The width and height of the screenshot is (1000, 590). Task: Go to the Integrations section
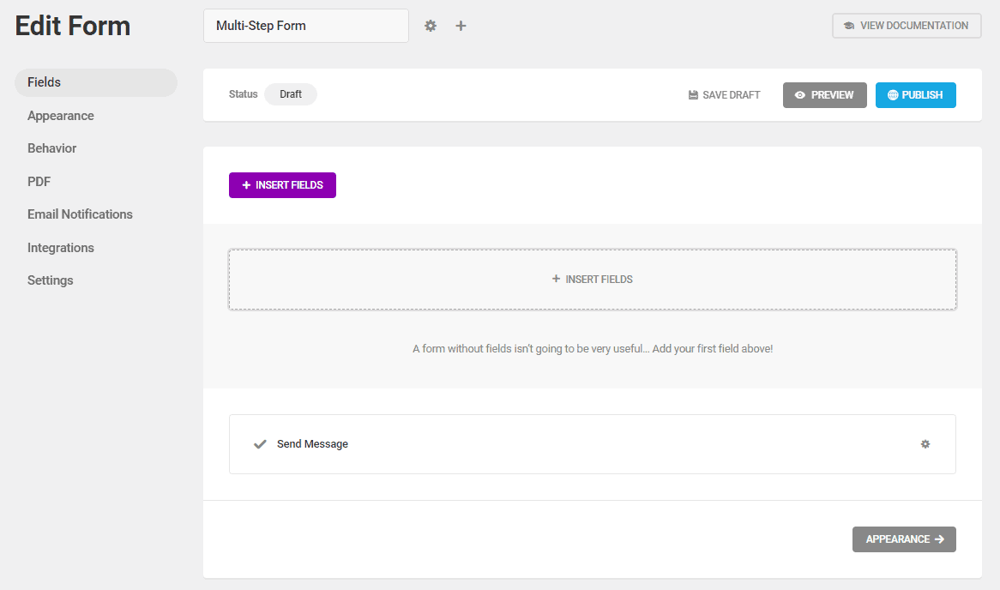click(61, 247)
